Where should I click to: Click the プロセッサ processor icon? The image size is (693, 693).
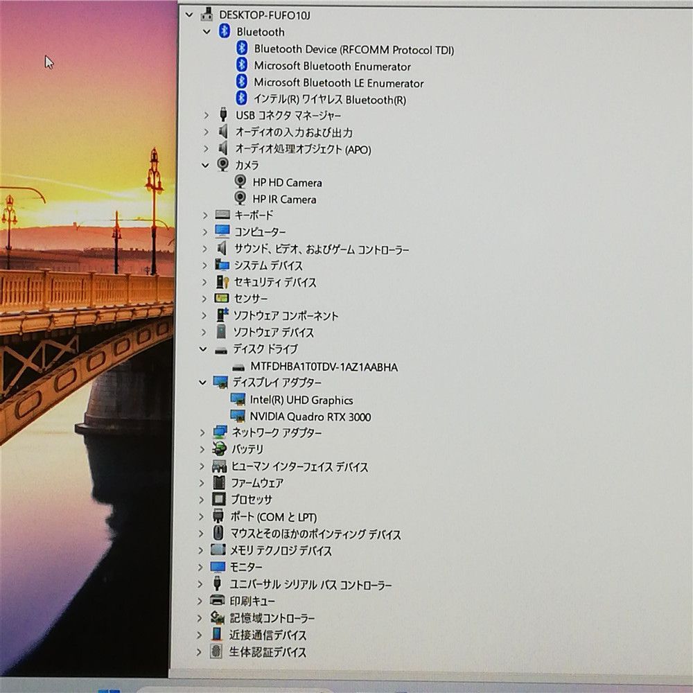pos(219,500)
